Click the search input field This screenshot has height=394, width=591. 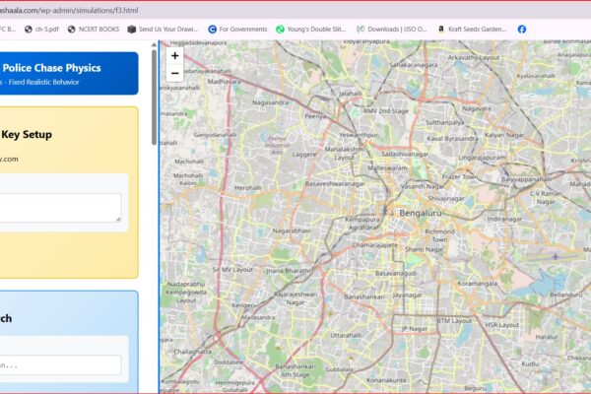pos(59,364)
